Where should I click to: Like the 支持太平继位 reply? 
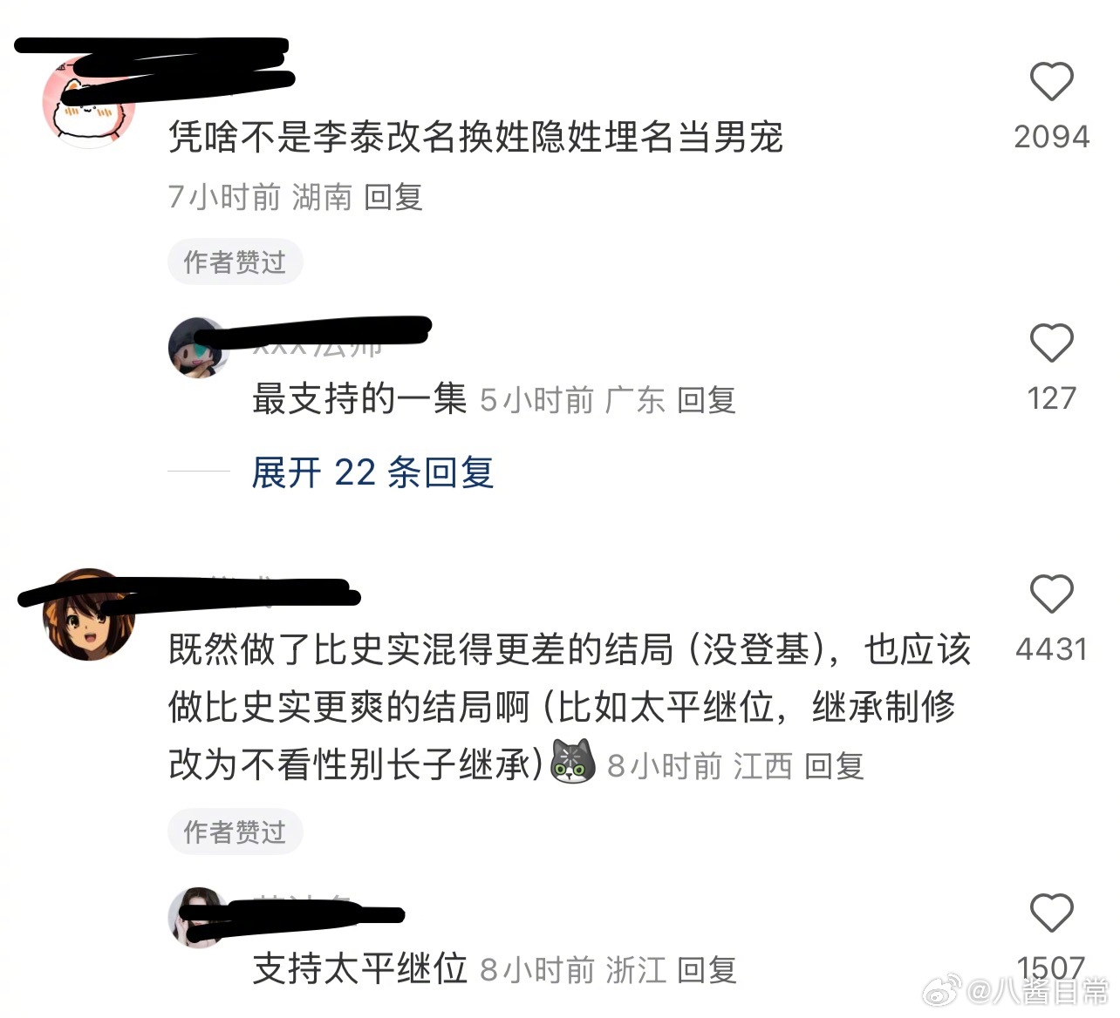1051,913
